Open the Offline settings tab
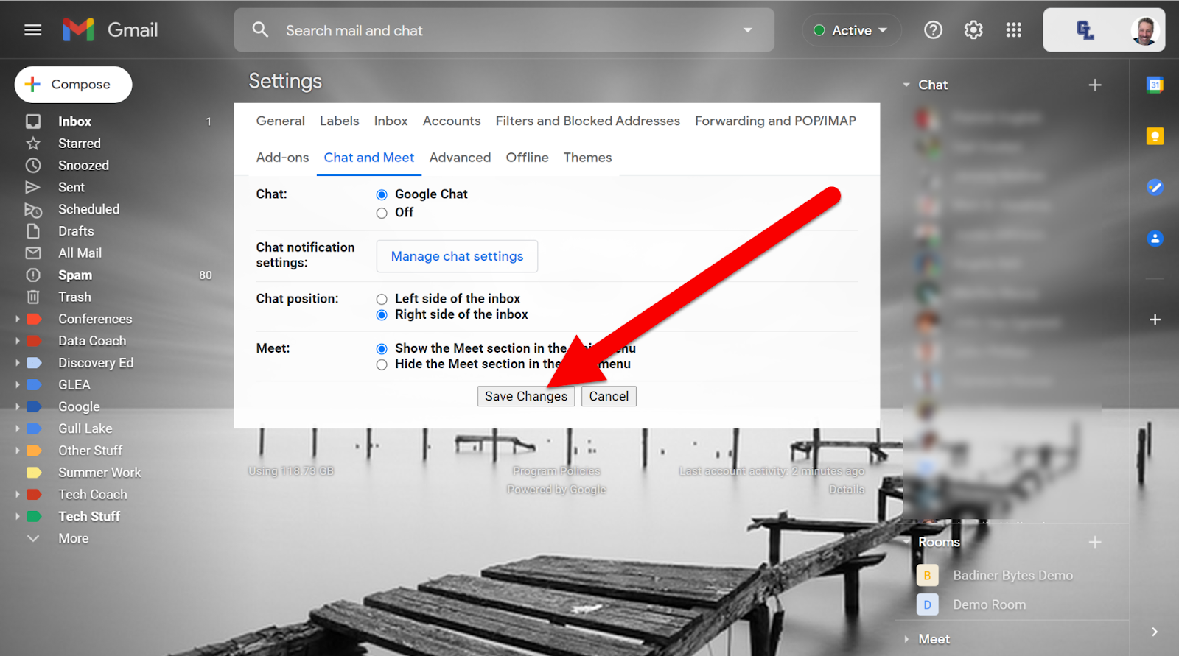Screen dimensions: 1179x656 (x=527, y=158)
